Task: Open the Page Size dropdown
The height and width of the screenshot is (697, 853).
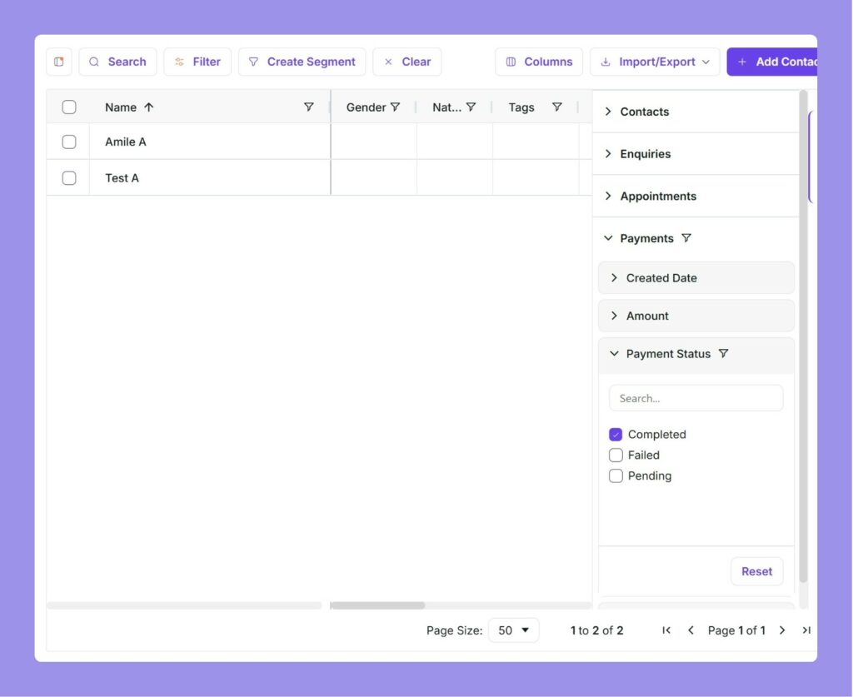Action: tap(513, 630)
